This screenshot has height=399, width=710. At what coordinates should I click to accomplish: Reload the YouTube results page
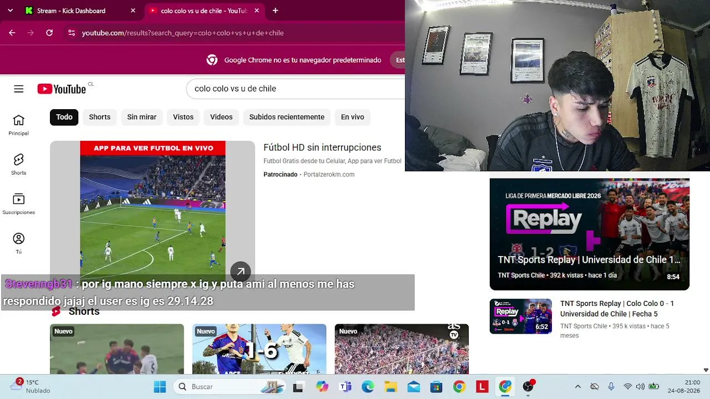click(x=49, y=33)
